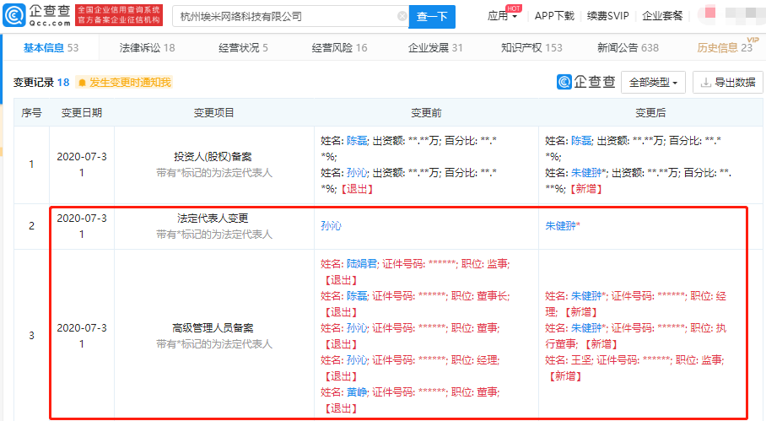Click the APP下载 link
This screenshot has width=766, height=421.
[x=554, y=16]
